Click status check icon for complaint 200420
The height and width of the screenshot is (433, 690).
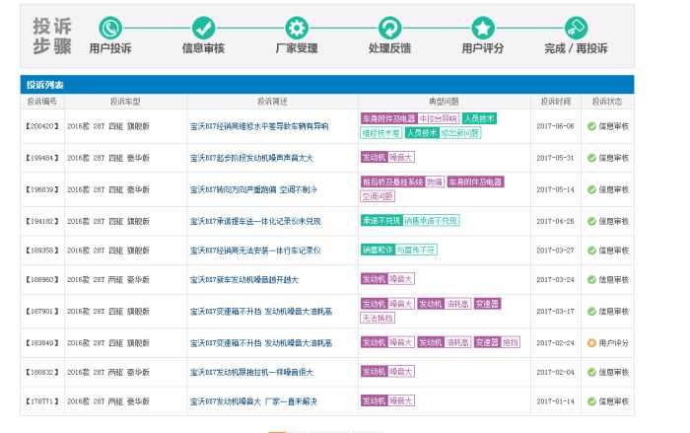pos(591,126)
